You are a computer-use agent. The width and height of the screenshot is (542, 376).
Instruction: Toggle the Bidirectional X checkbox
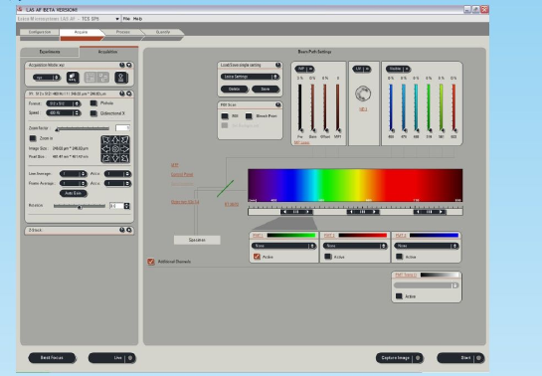click(93, 113)
